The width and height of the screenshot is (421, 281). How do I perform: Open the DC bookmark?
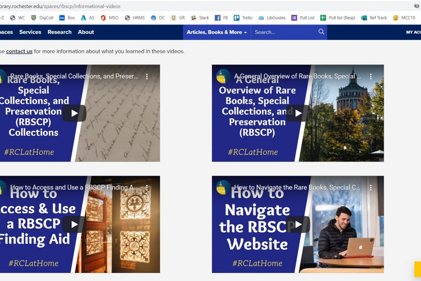click(158, 18)
